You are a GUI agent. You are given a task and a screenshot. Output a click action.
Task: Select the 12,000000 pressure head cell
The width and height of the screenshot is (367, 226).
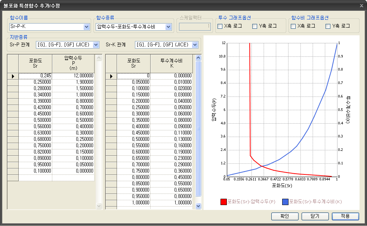[73, 76]
